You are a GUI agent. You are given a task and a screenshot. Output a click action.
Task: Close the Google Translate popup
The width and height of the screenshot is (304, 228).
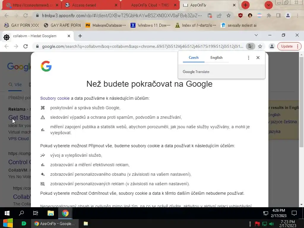tap(258, 58)
